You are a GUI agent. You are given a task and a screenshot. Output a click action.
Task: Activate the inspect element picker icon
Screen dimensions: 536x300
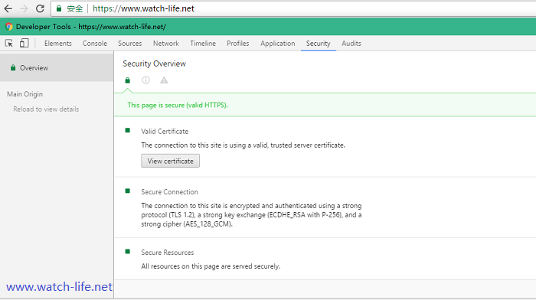click(9, 44)
